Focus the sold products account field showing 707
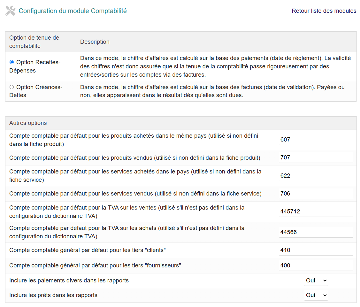Viewport: 360px width, 307px height. pos(316,157)
